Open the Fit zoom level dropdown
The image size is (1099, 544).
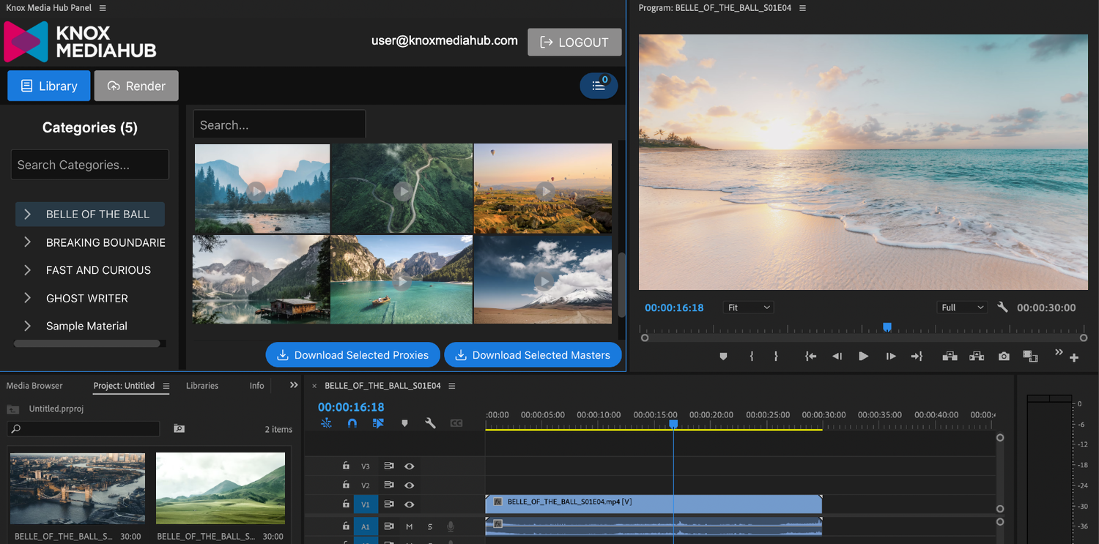pyautogui.click(x=748, y=308)
